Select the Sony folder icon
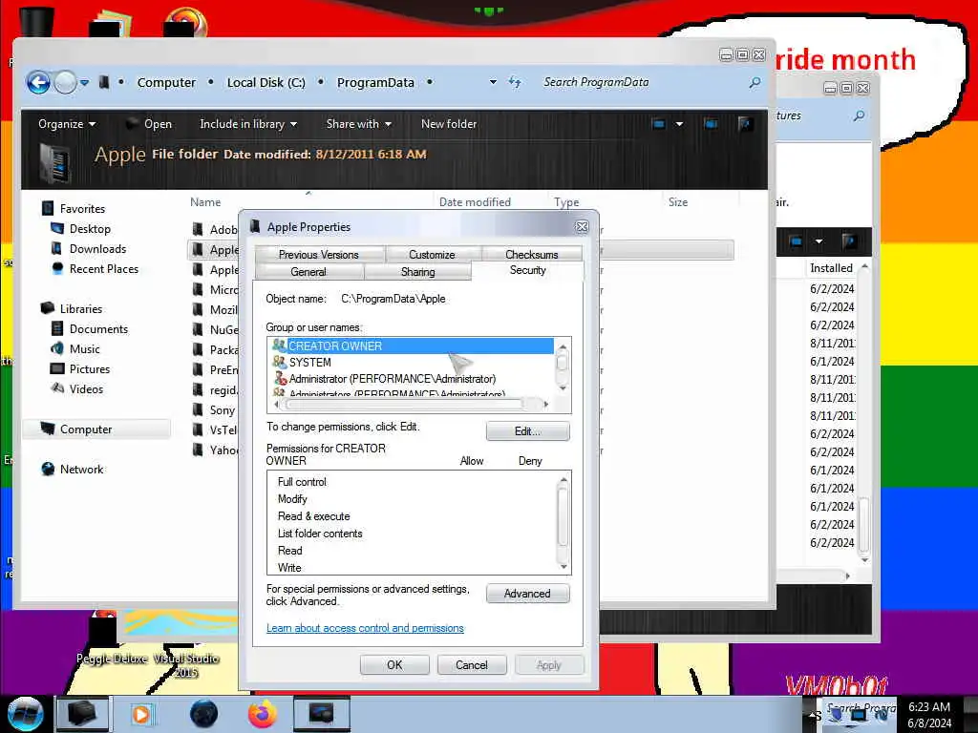The height and width of the screenshot is (733, 978). [198, 409]
